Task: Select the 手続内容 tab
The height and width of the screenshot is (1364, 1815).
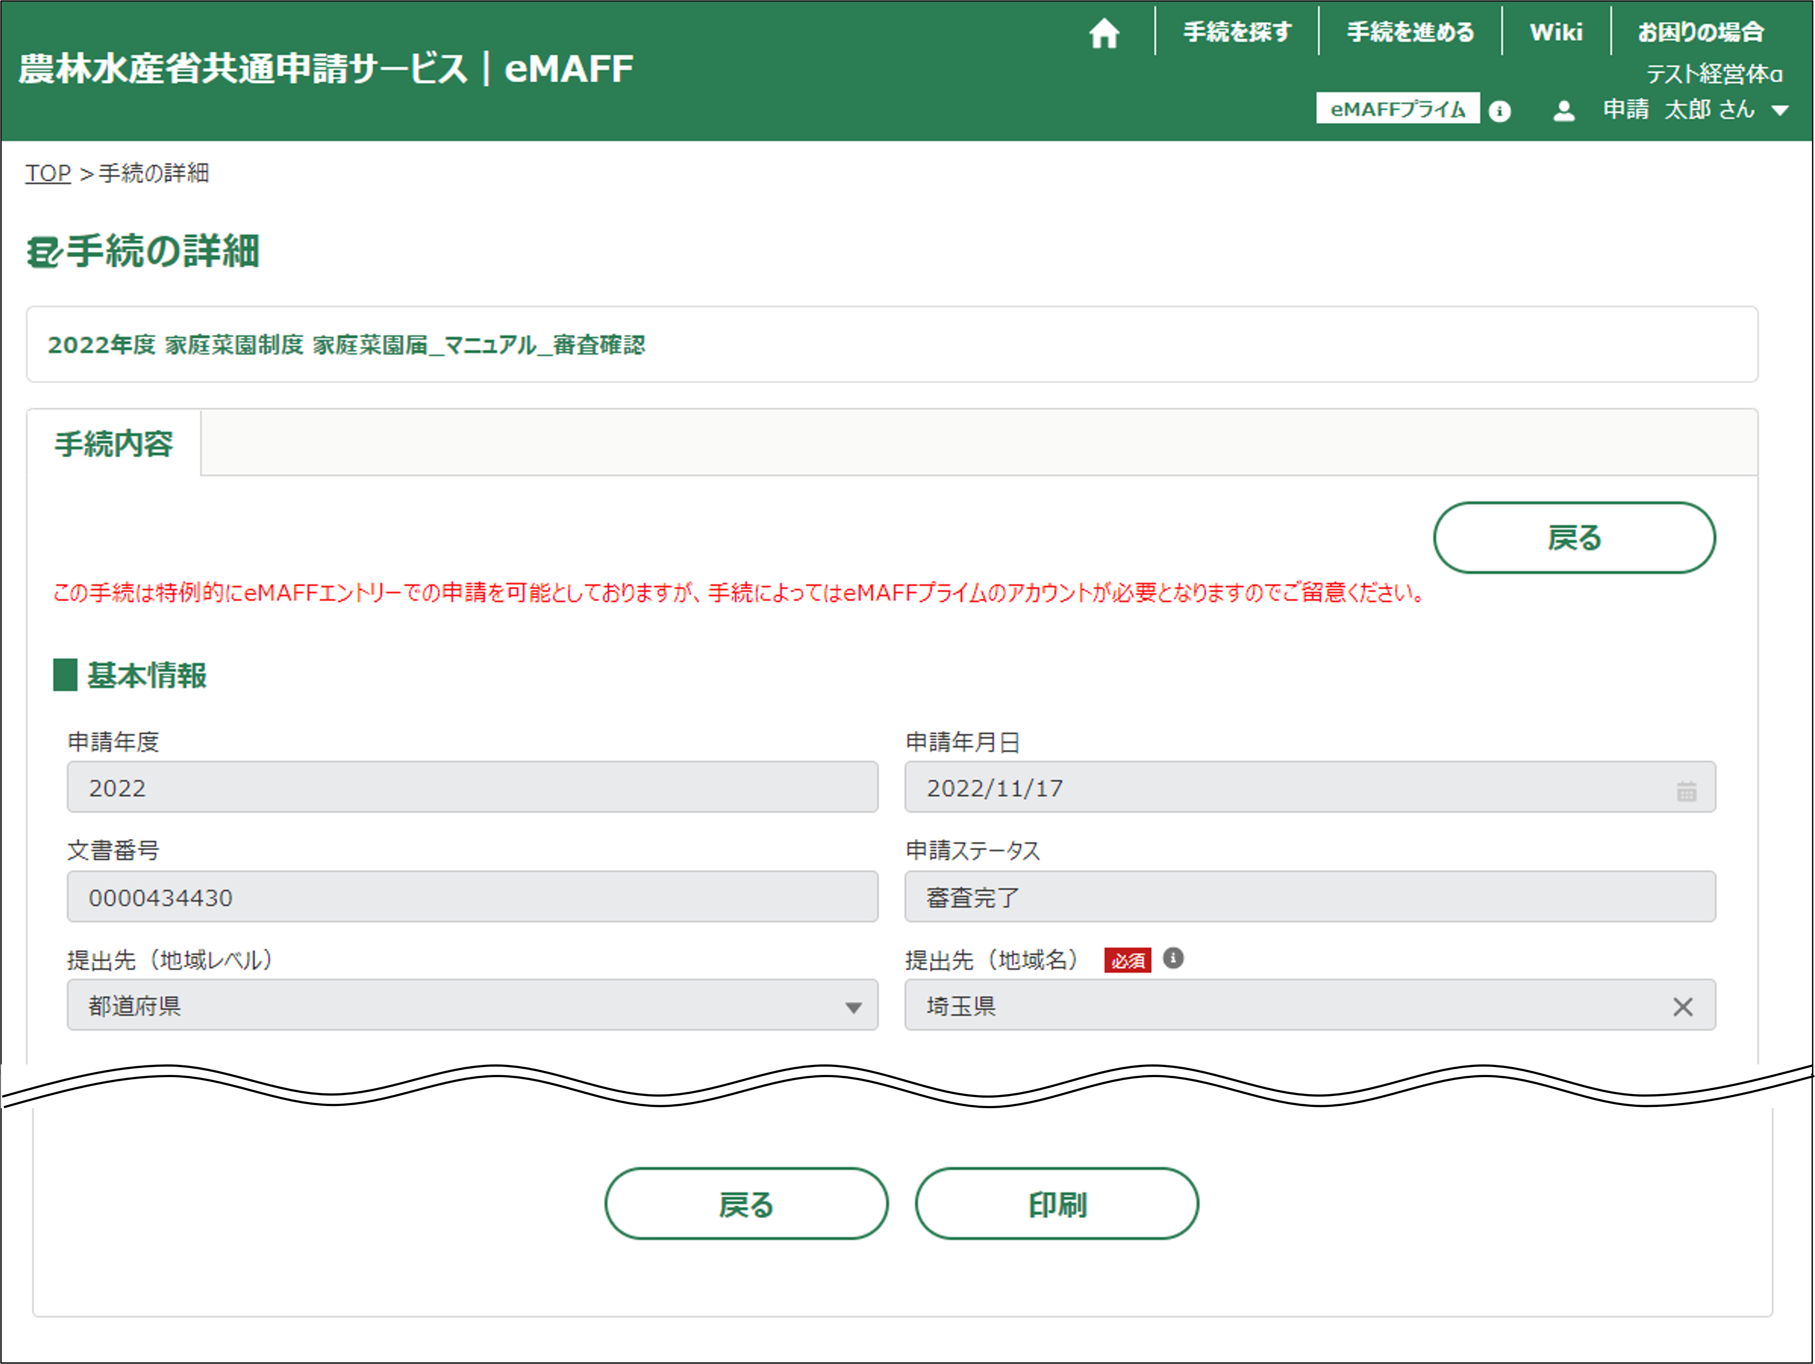Action: 114,444
